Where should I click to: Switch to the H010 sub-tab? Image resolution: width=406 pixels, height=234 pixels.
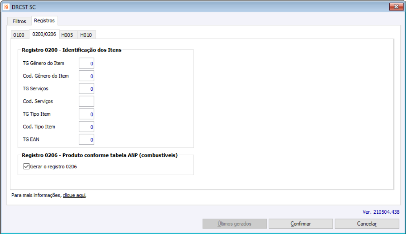pyautogui.click(x=86, y=35)
